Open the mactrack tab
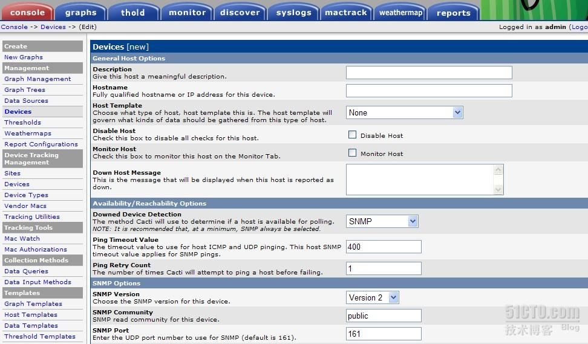The width and height of the screenshot is (588, 344). 346,12
